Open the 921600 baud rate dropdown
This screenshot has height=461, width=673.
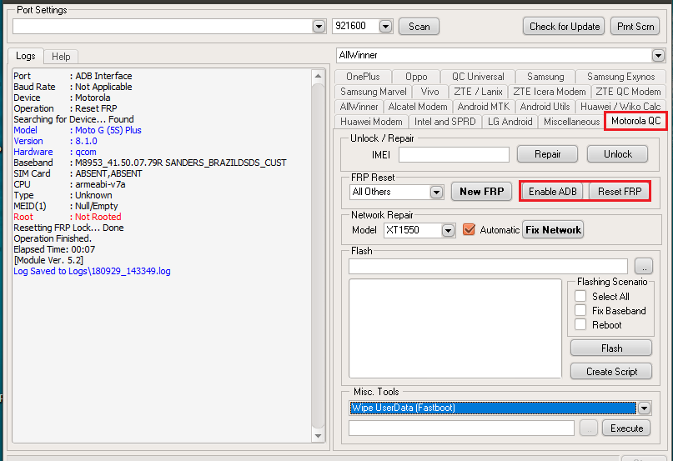[x=385, y=27]
